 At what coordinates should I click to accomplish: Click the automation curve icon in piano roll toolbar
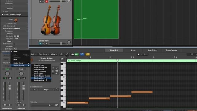(67, 54)
